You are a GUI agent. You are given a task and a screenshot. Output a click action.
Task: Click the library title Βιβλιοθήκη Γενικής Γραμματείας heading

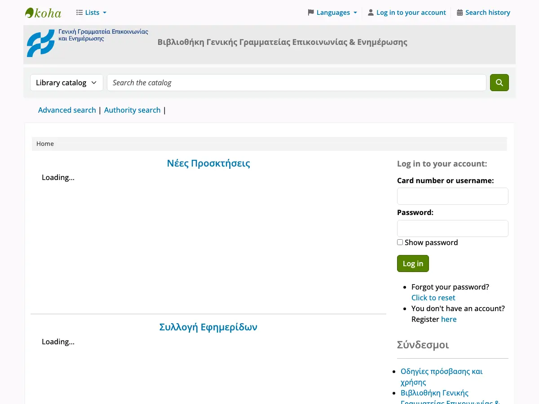click(283, 42)
